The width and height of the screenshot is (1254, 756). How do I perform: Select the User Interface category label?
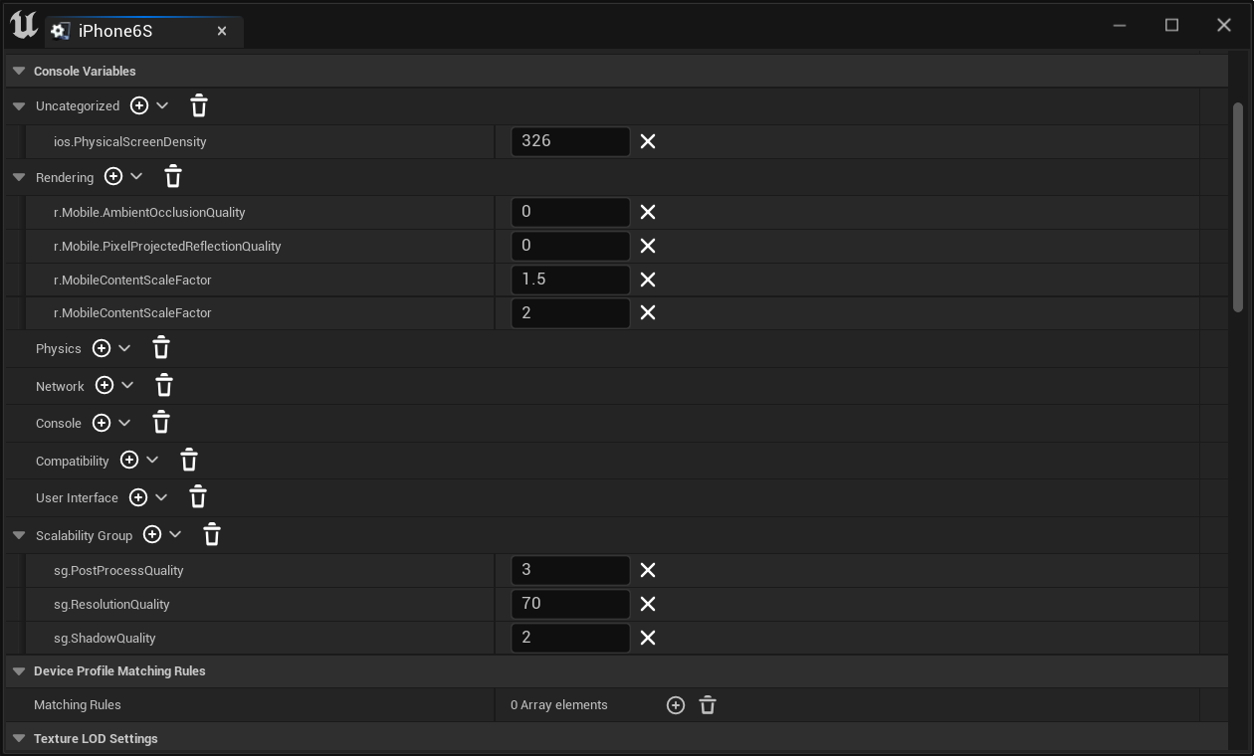[77, 498]
